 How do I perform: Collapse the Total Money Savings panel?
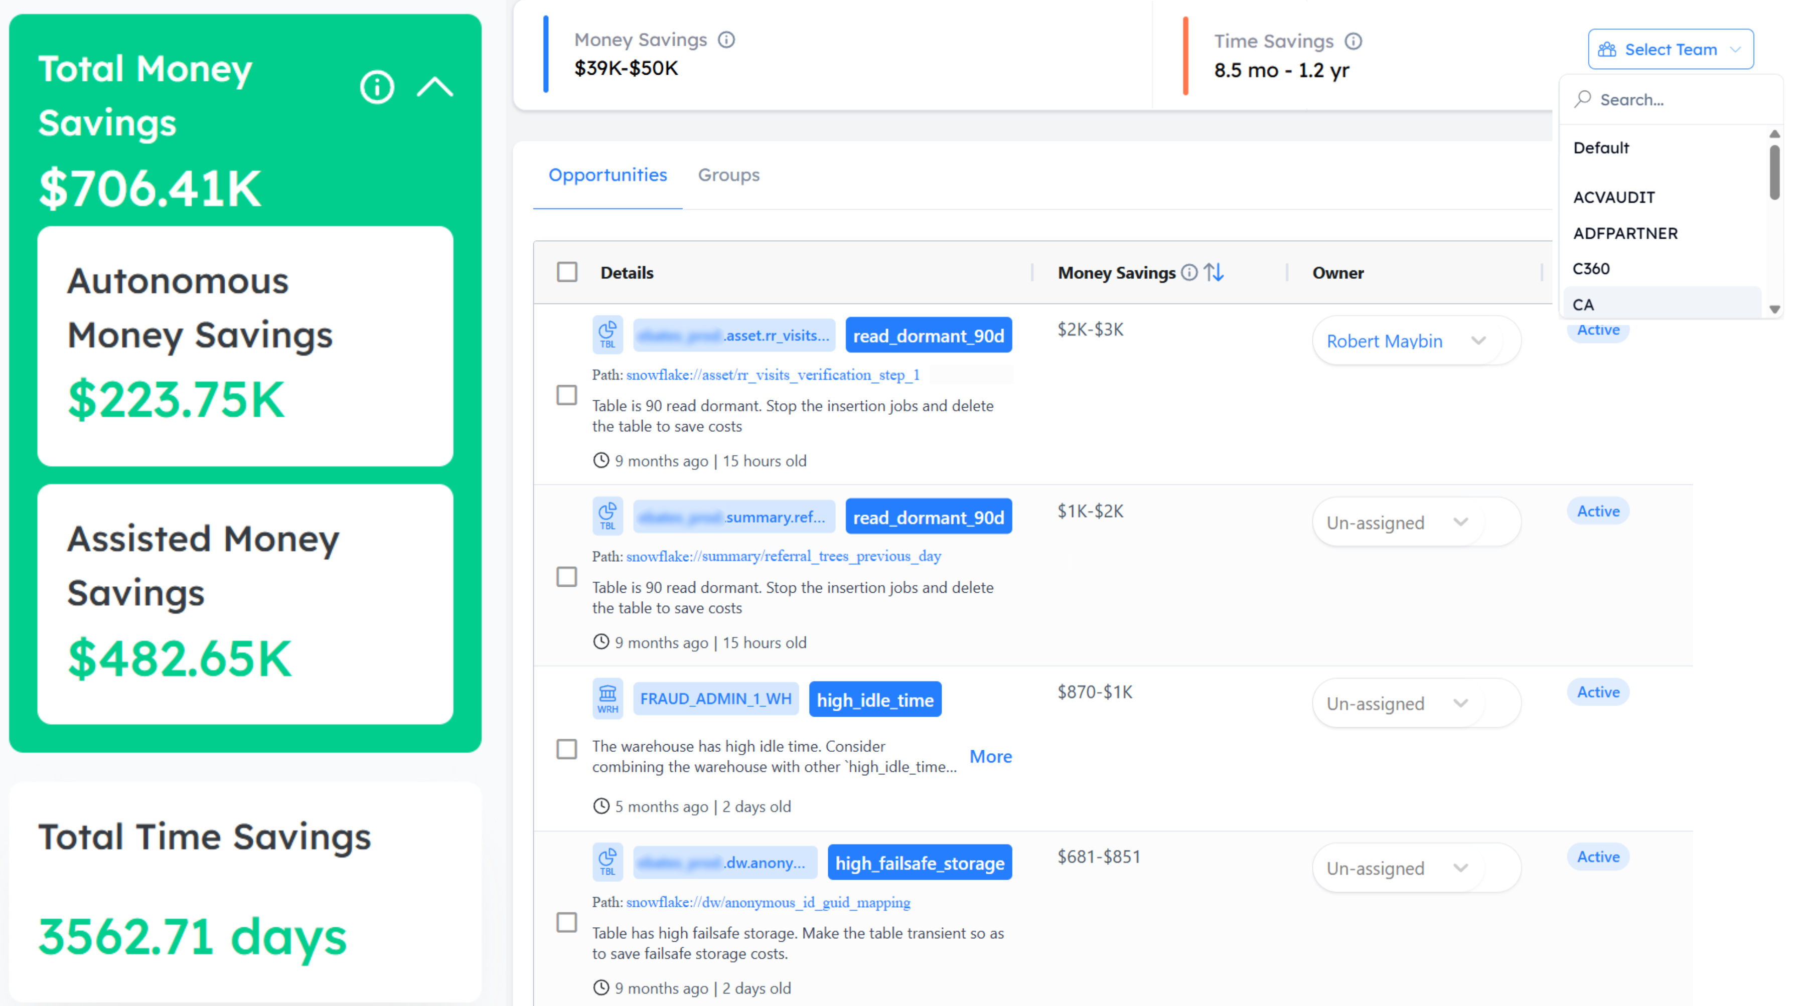[434, 86]
